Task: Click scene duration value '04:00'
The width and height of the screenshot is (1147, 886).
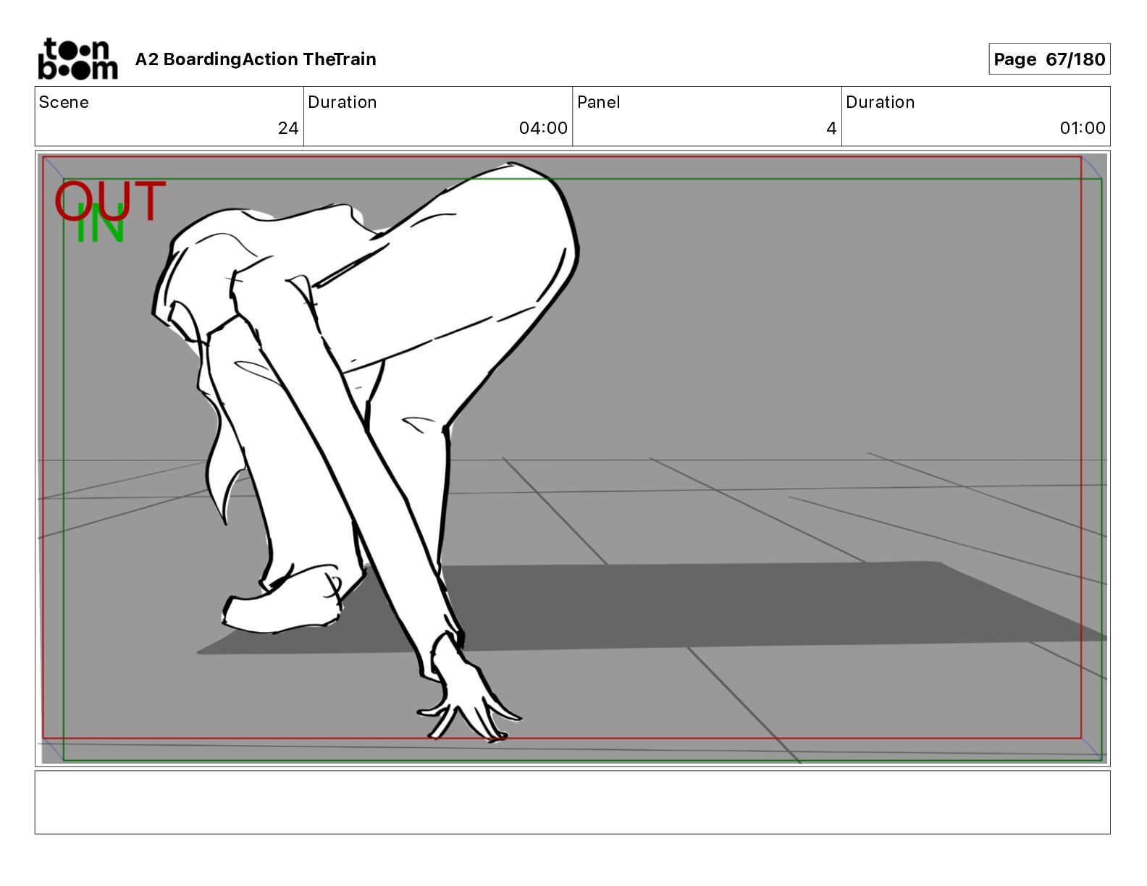Action: [x=543, y=128]
